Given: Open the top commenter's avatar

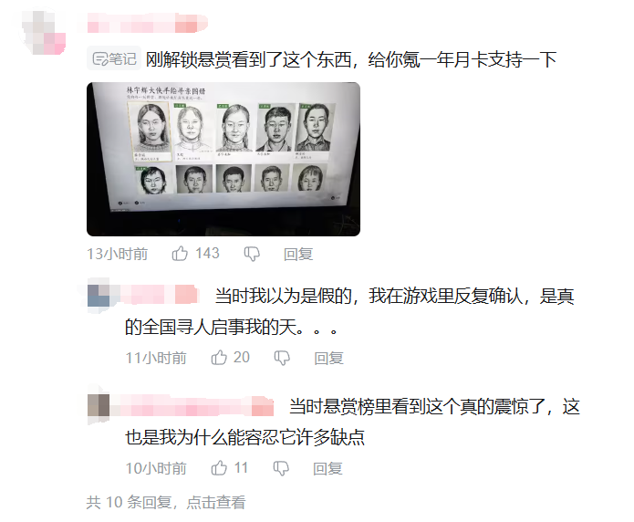Looking at the screenshot, I should coord(43,32).
